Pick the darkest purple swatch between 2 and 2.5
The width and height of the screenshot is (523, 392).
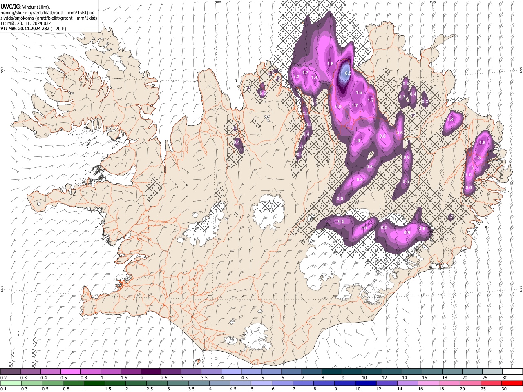coord(150,372)
